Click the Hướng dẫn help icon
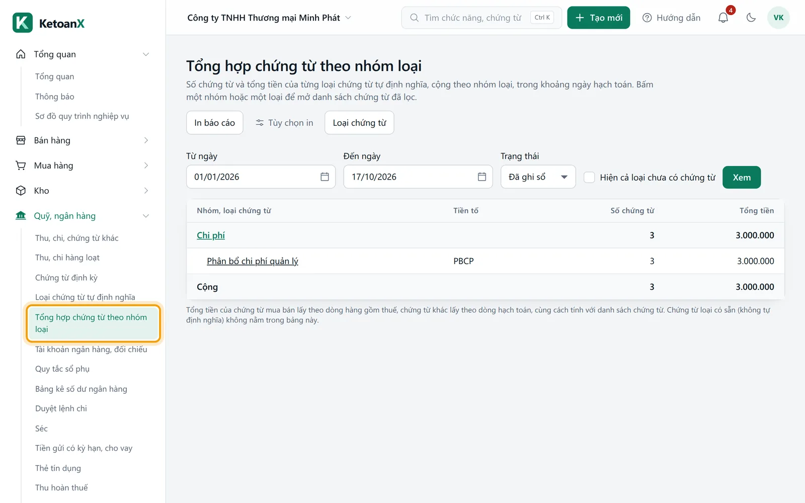The width and height of the screenshot is (805, 503). pos(647,18)
